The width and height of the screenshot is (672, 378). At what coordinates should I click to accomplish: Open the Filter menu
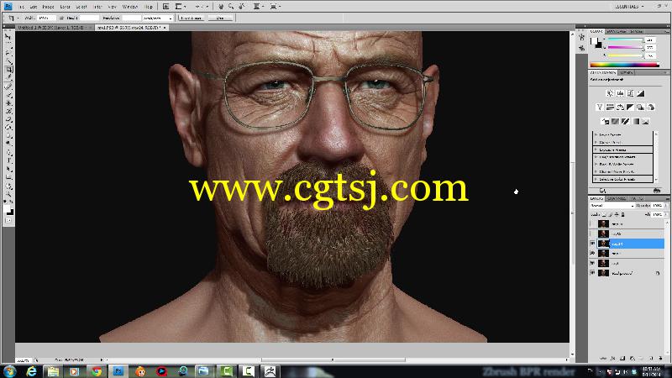click(x=97, y=7)
